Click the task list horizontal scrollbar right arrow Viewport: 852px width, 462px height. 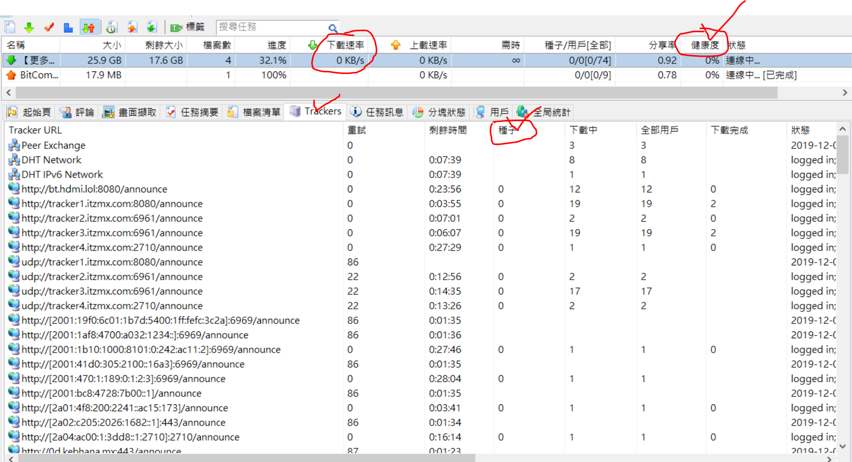click(x=845, y=93)
